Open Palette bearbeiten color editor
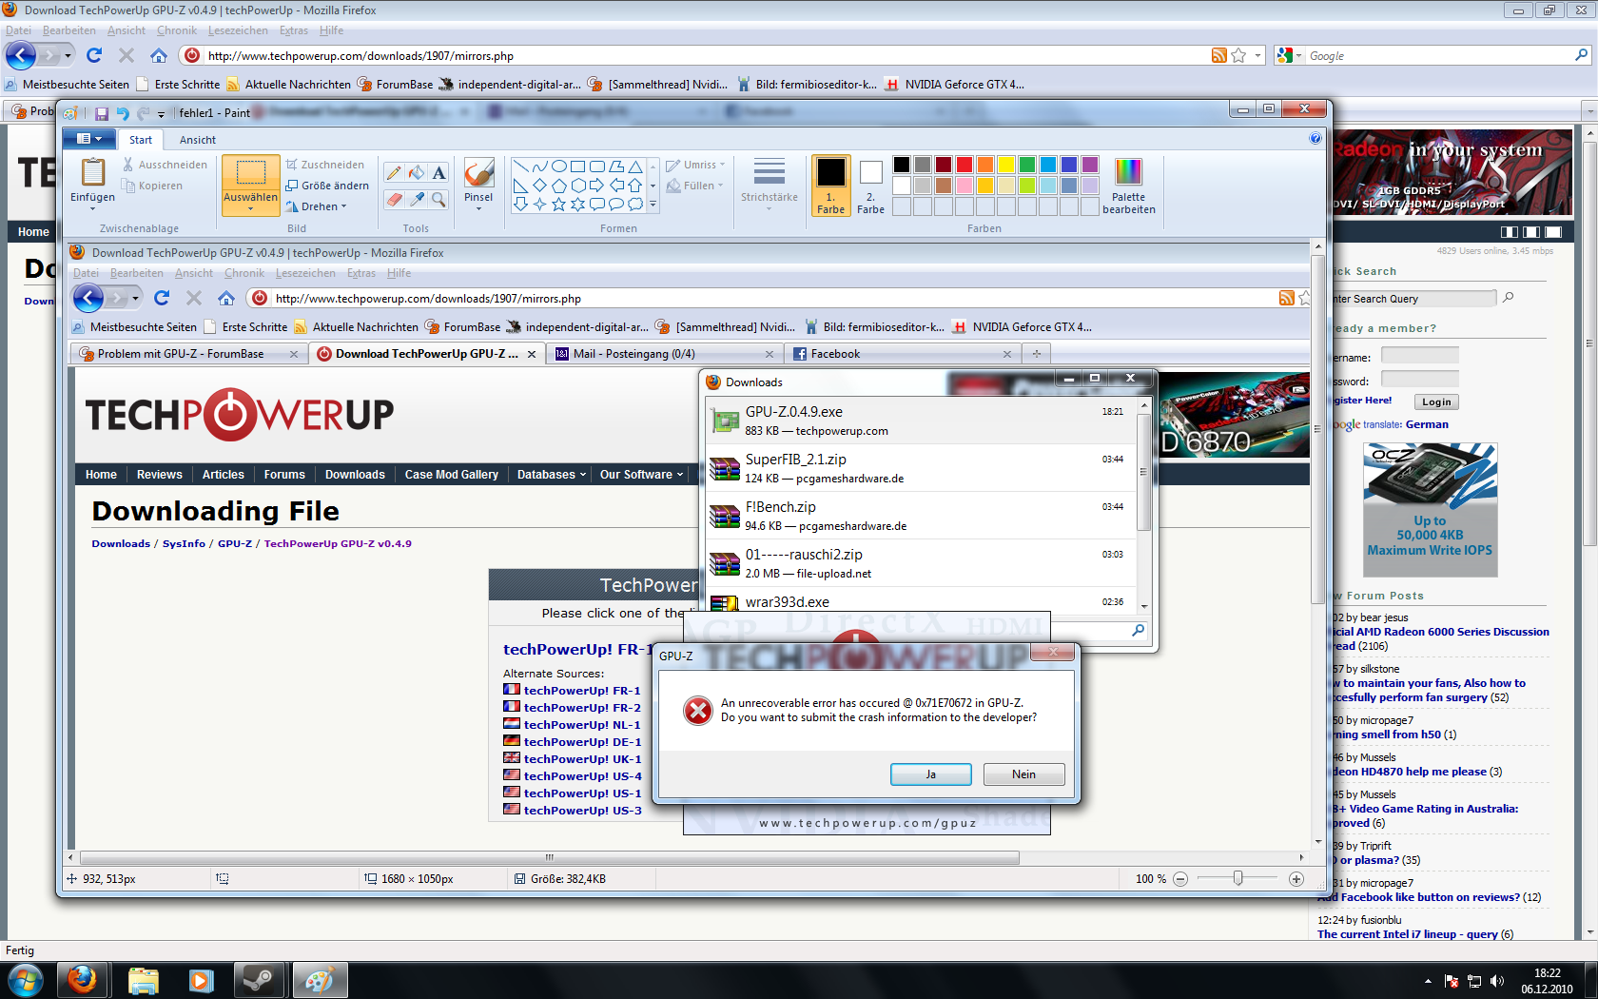This screenshot has width=1598, height=999. [x=1128, y=186]
